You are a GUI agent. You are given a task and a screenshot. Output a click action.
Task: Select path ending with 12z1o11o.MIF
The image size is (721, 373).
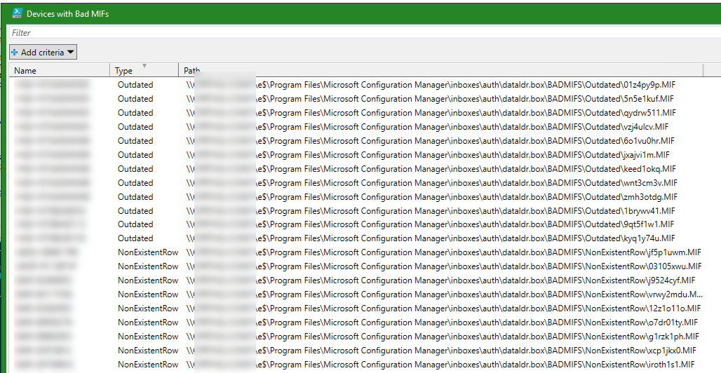443,308
